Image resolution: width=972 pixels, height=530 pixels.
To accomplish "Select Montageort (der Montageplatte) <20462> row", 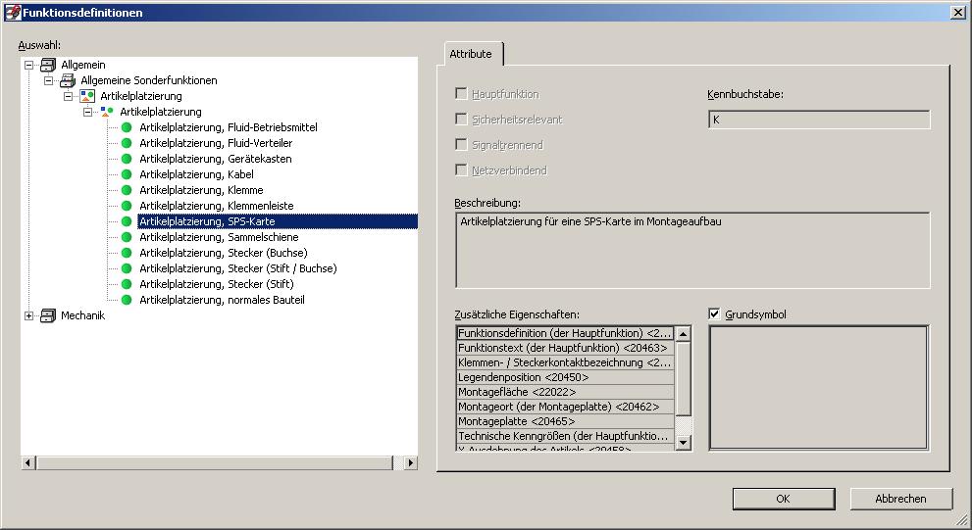I will (x=565, y=407).
